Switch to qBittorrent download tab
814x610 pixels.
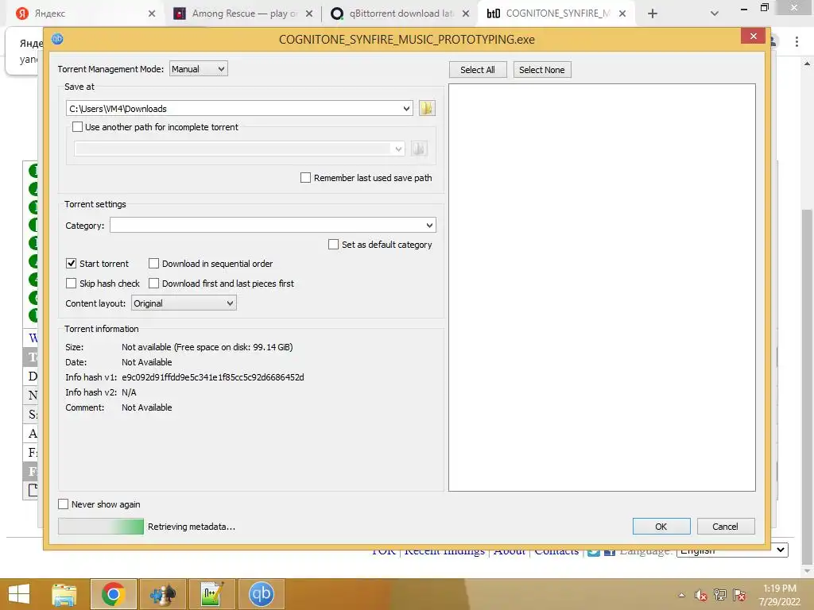398,14
